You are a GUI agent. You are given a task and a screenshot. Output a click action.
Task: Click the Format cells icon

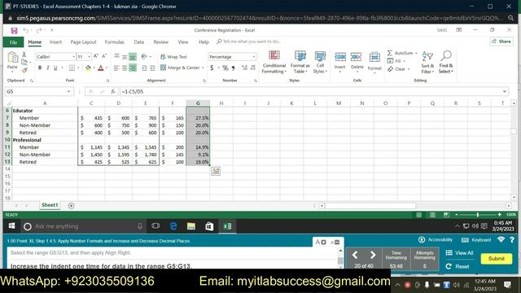coord(374,58)
